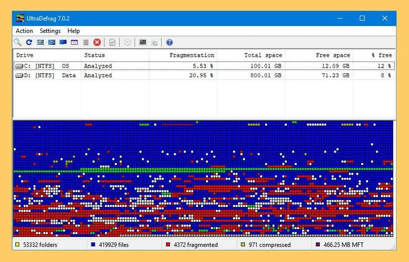Click the red fragmented legend swatch
The width and height of the screenshot is (409, 262).
[x=168, y=244]
